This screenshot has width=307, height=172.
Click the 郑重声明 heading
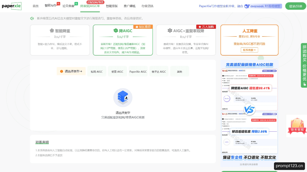[42, 142]
